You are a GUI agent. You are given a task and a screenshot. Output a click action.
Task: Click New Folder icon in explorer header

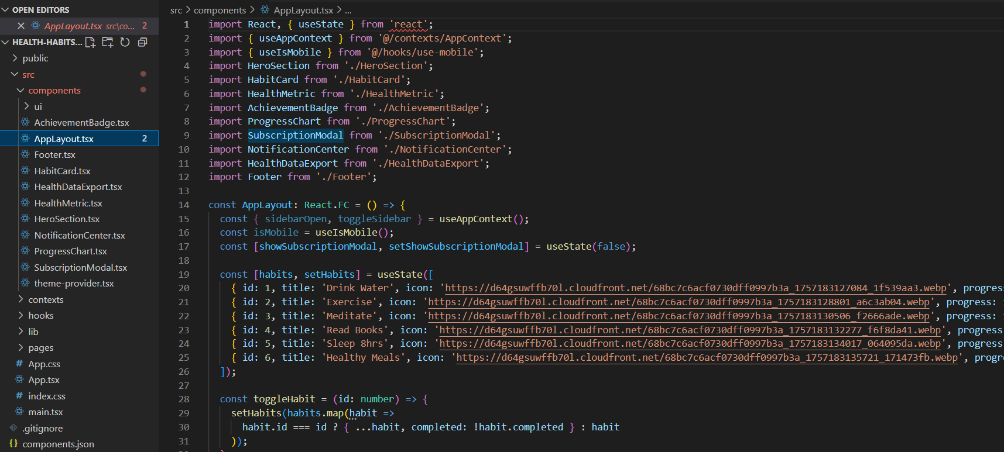pos(108,42)
